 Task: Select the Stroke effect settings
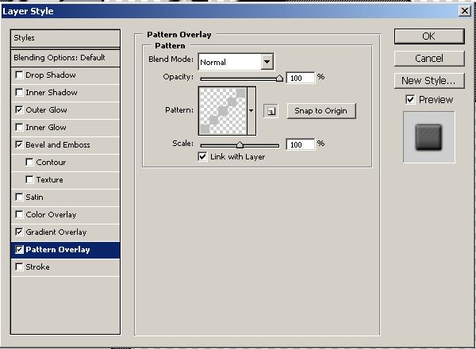point(38,267)
